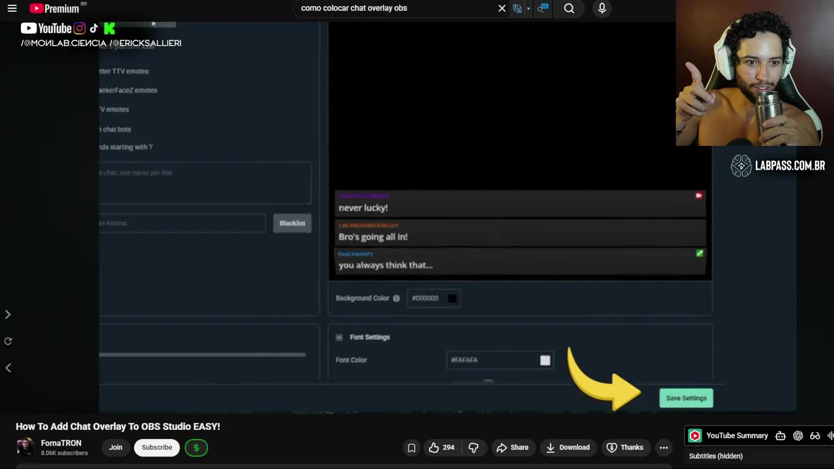Screen dimensions: 834x469
Task: Click the search magnifier button
Action: [x=569, y=8]
